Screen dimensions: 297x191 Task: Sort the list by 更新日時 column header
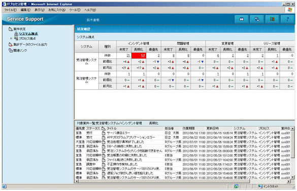click(x=213, y=128)
